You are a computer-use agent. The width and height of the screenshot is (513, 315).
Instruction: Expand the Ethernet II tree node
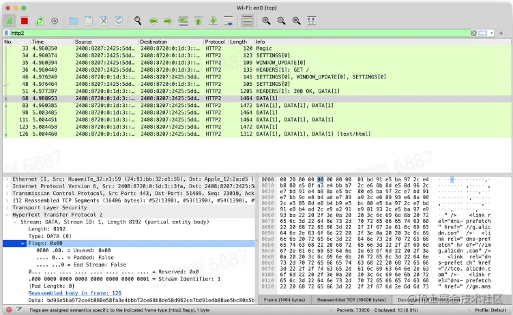[7, 179]
